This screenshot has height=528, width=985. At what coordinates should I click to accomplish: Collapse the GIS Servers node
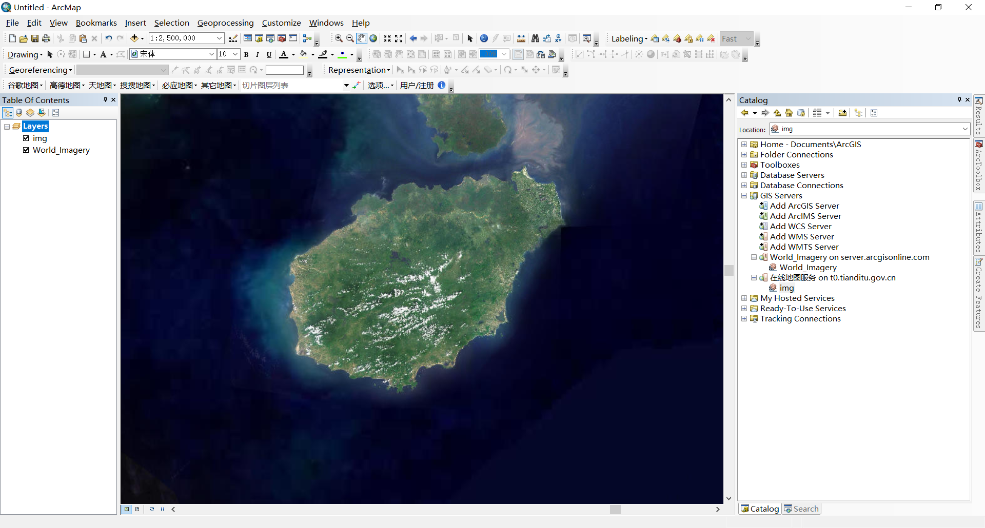coord(744,195)
